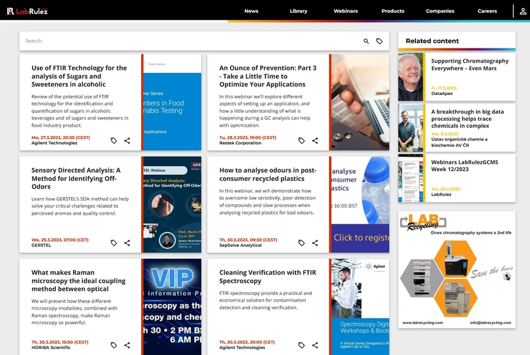This screenshot has width=530, height=355.
Task: Open 'What makes Raman microscopy' webinar title
Action: (79, 281)
